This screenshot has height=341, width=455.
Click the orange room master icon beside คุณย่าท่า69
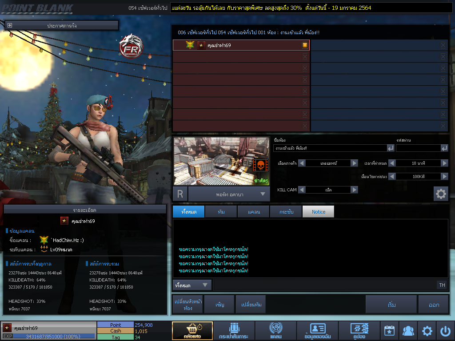[x=305, y=45]
